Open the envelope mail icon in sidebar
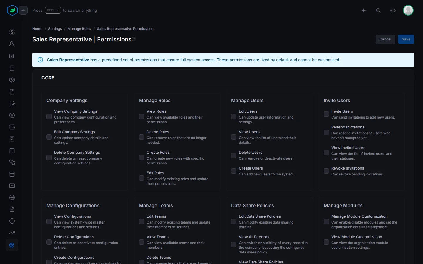The width and height of the screenshot is (423, 264). pyautogui.click(x=12, y=186)
